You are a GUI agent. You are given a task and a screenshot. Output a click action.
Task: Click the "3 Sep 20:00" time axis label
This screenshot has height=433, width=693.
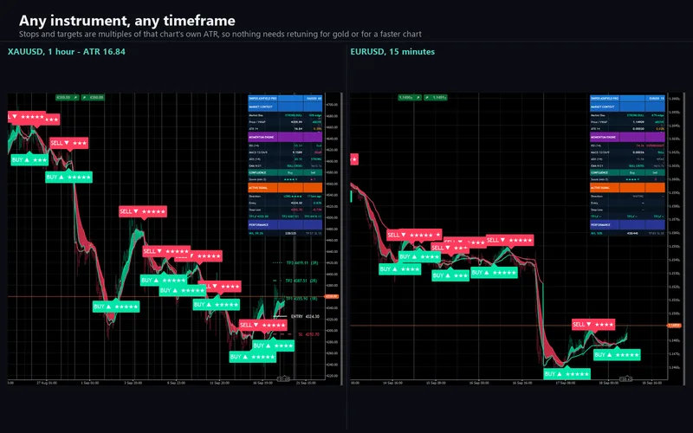[133, 383]
